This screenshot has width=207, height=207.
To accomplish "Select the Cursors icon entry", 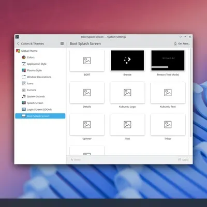I will tap(24, 90).
